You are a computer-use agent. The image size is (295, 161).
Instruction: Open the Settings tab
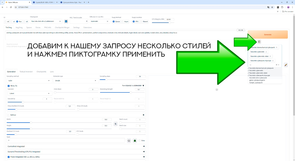click(76, 27)
